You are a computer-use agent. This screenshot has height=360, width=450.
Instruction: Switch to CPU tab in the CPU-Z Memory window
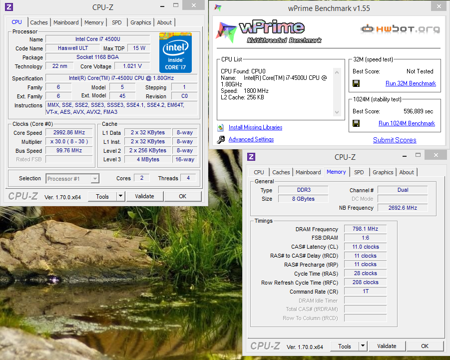259,172
